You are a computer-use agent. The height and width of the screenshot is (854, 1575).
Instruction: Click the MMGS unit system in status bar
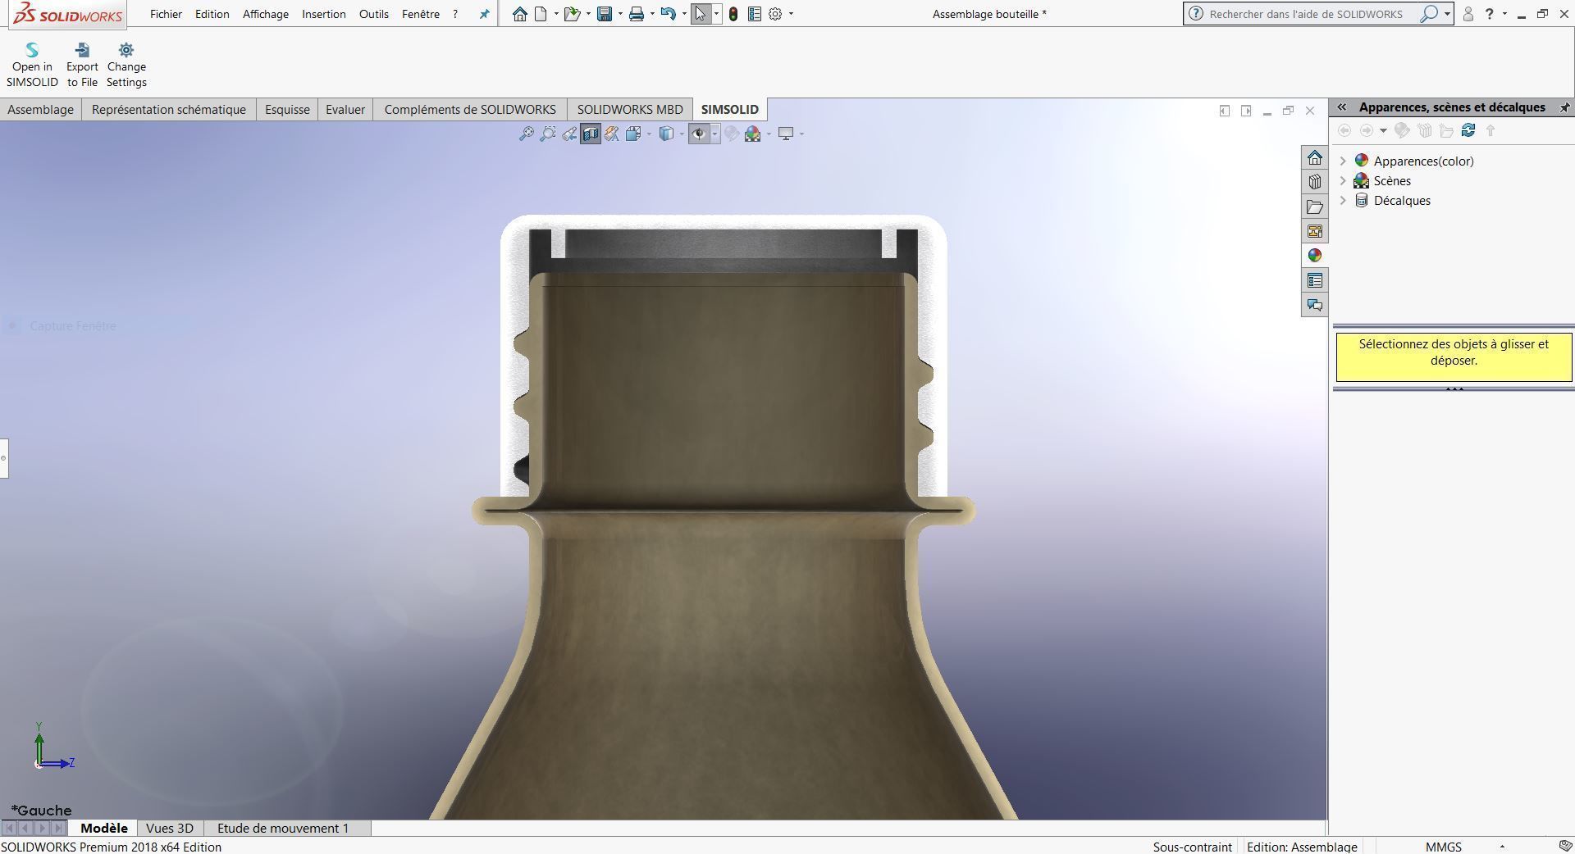coord(1443,847)
